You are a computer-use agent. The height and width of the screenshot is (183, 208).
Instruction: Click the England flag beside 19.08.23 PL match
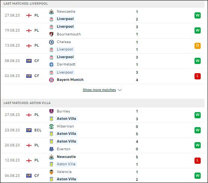[29, 30]
